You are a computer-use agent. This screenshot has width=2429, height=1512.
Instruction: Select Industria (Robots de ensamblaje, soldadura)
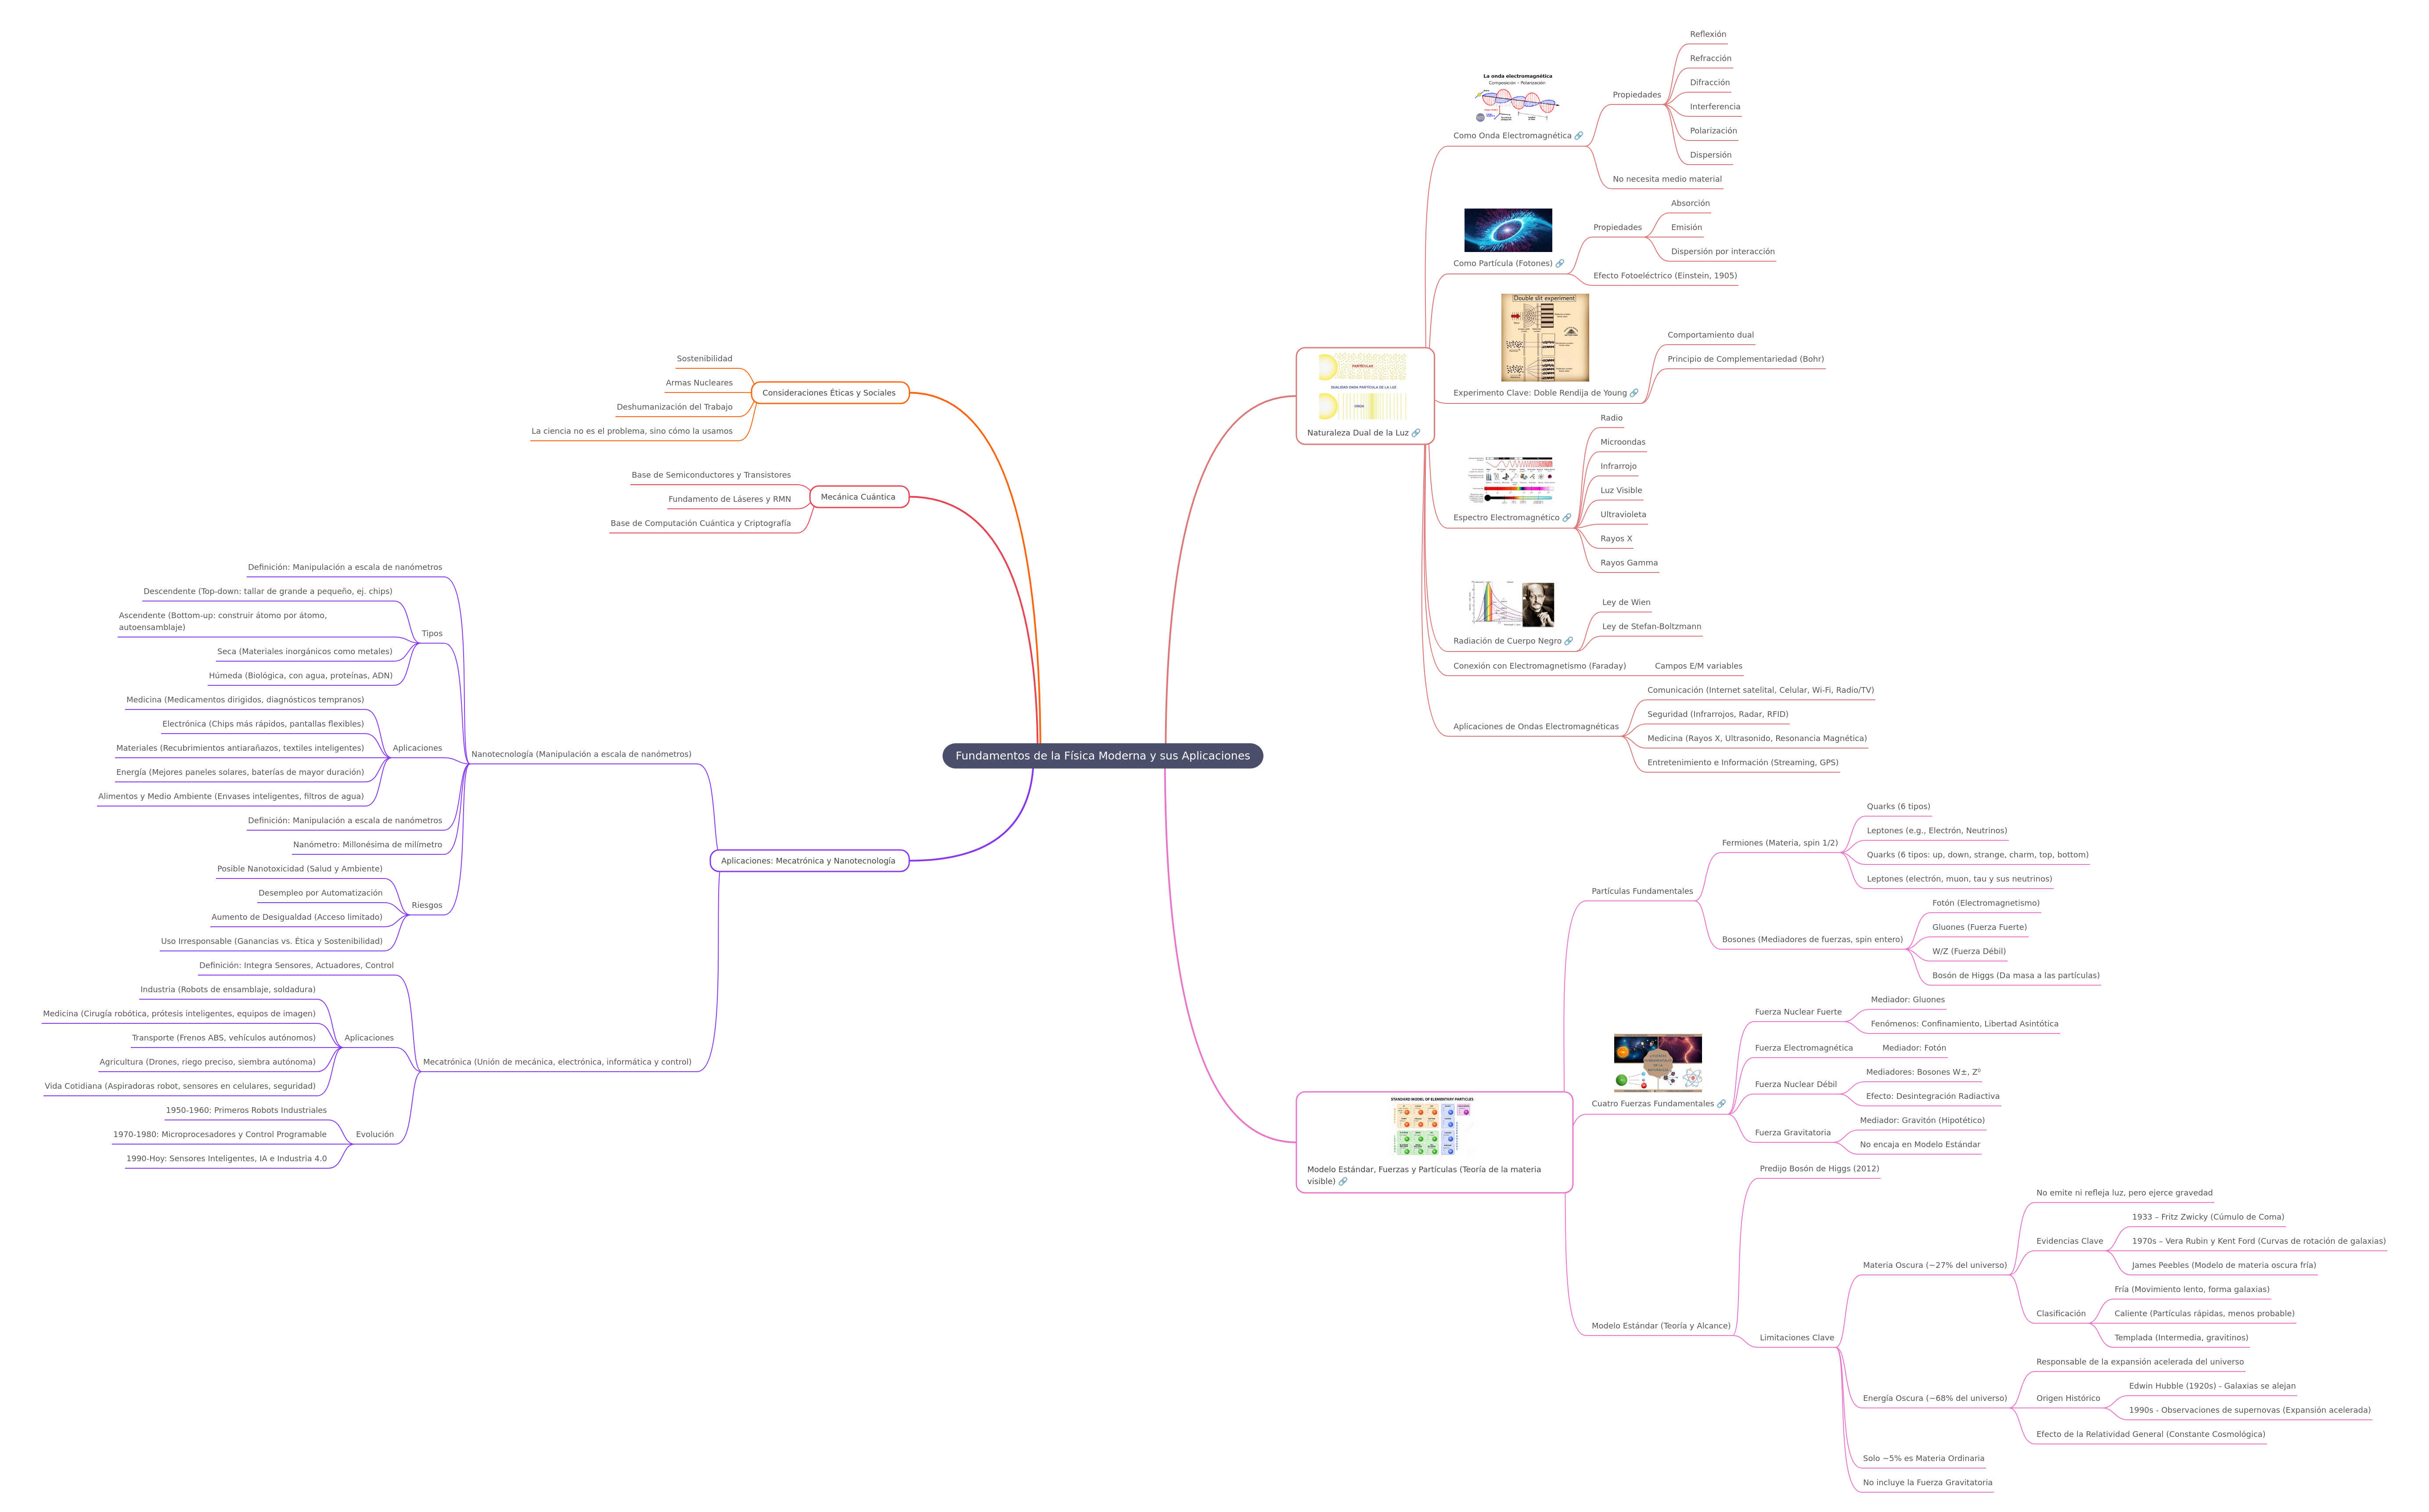coord(228,990)
